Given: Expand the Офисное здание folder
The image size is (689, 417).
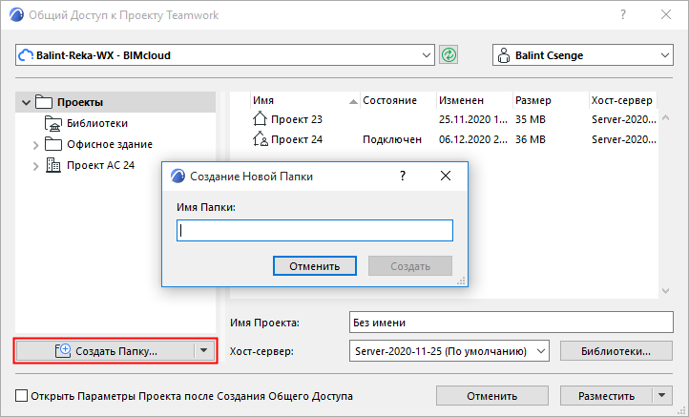Looking at the screenshot, I should (36, 145).
